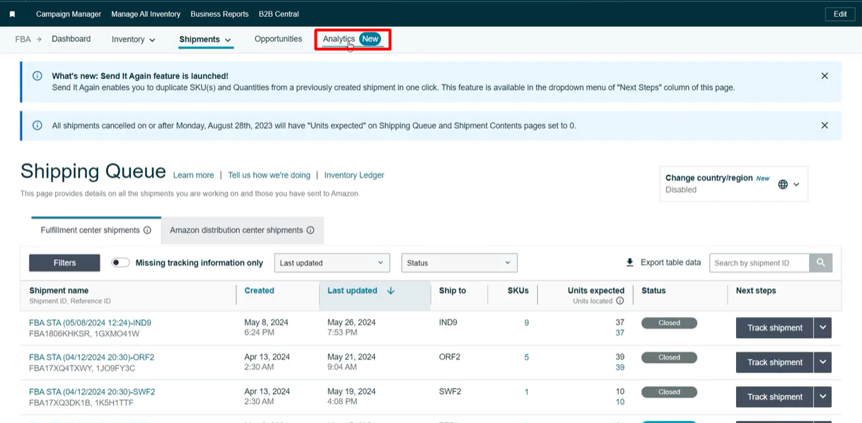Select shipment ID FBA1806KHKSR, 1GXMO41W
The width and height of the screenshot is (862, 423).
point(84,333)
